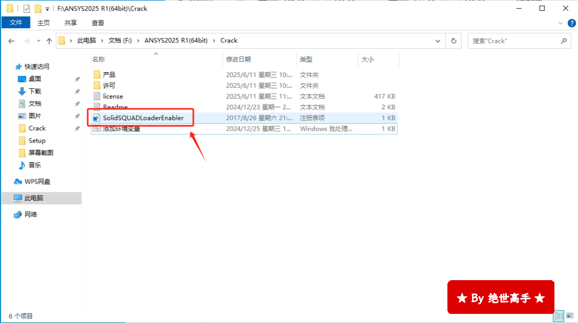The height and width of the screenshot is (323, 578).
Task: Select the 添加环境变量 batch file
Action: click(121, 129)
